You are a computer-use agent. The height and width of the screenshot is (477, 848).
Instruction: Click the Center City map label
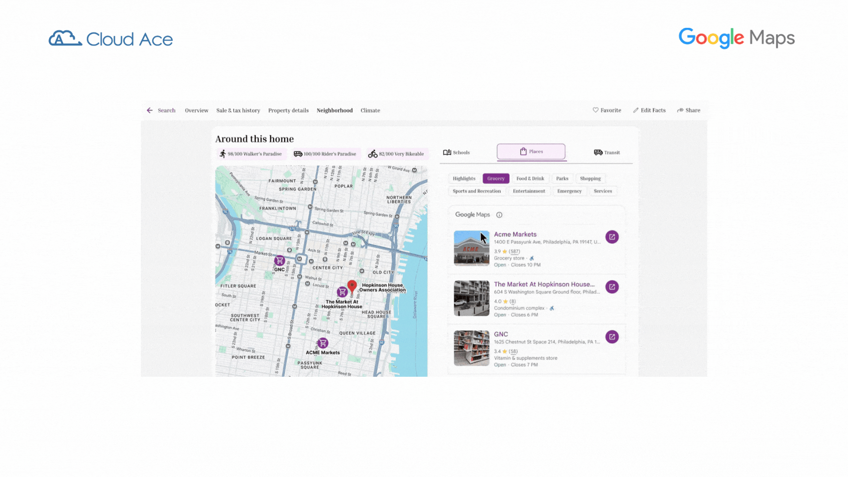[x=327, y=268]
